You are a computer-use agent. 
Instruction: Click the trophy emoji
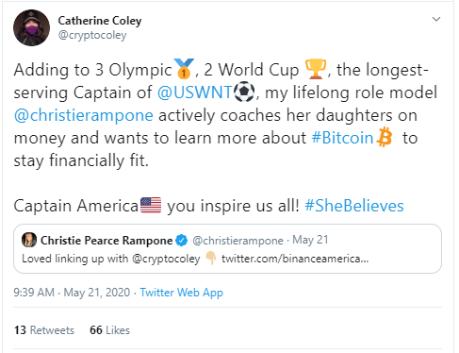pos(316,69)
